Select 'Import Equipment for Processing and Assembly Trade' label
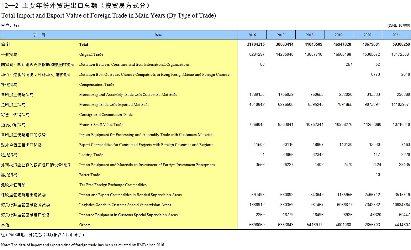The width and height of the screenshot is (411, 250). click(146, 135)
